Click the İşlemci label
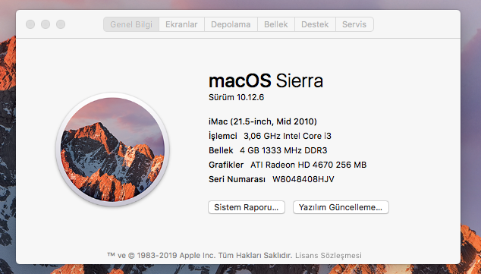Screen dimensions: 481x274 tap(223, 136)
